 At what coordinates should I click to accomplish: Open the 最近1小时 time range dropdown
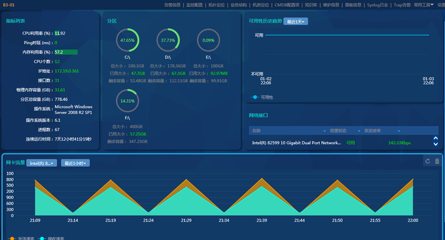tap(75, 163)
